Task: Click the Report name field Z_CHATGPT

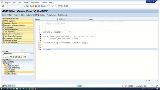Action: (x=72, y=19)
